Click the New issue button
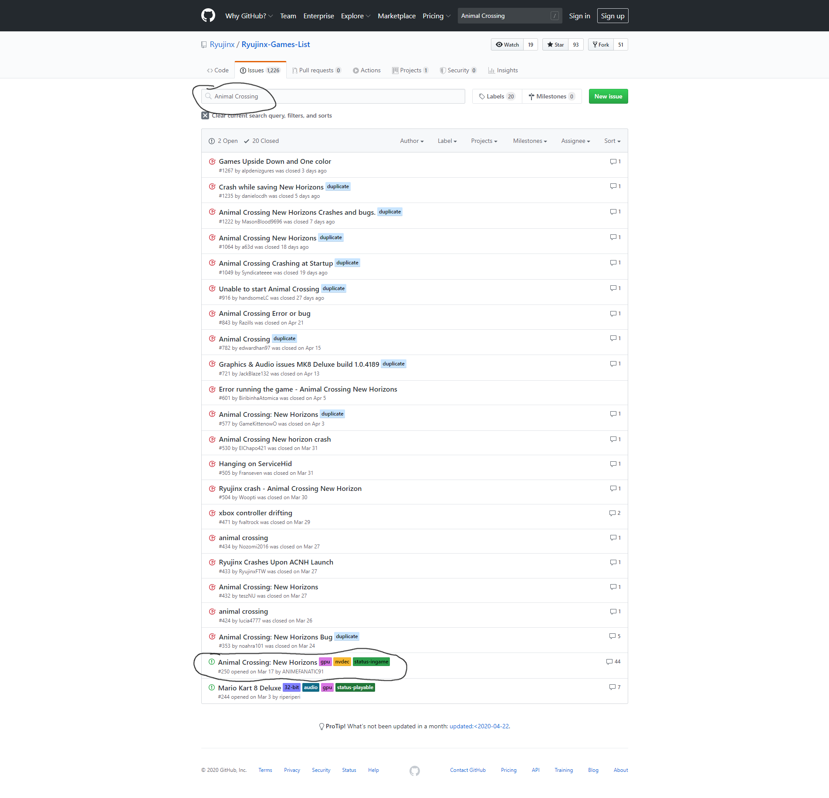This screenshot has height=798, width=829. coord(608,96)
